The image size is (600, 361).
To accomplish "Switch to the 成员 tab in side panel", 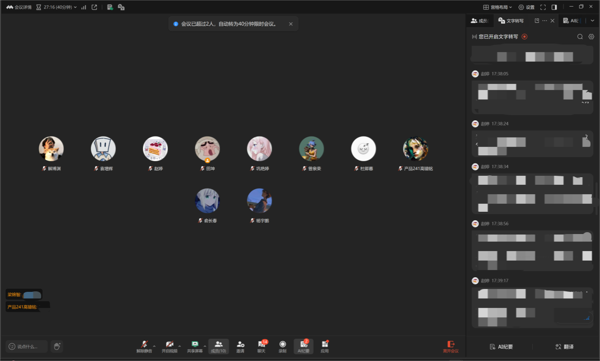I will click(x=479, y=21).
